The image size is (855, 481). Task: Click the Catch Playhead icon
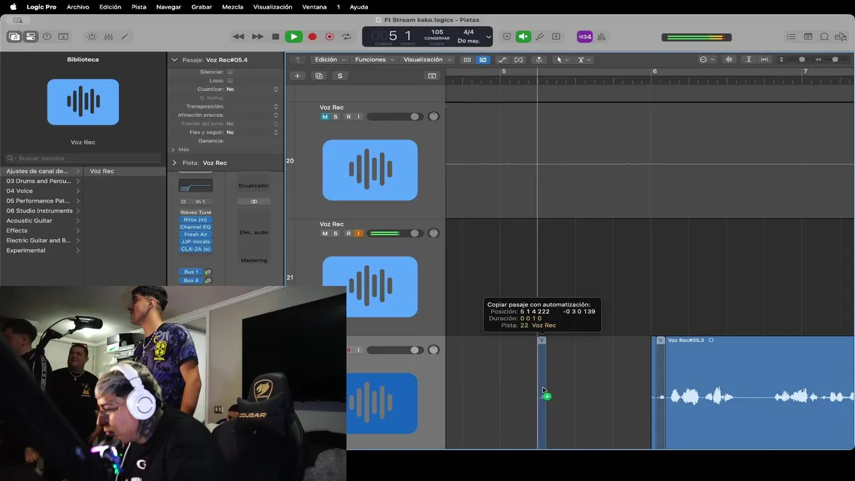coord(538,59)
